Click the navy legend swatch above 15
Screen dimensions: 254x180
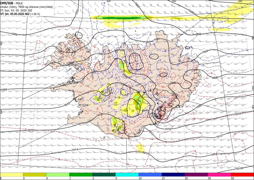point(173,175)
